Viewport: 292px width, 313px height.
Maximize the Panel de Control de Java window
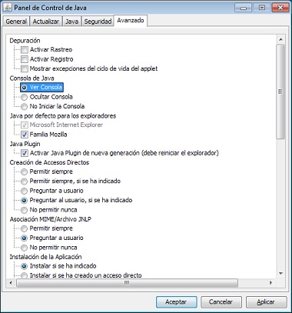click(x=262, y=8)
